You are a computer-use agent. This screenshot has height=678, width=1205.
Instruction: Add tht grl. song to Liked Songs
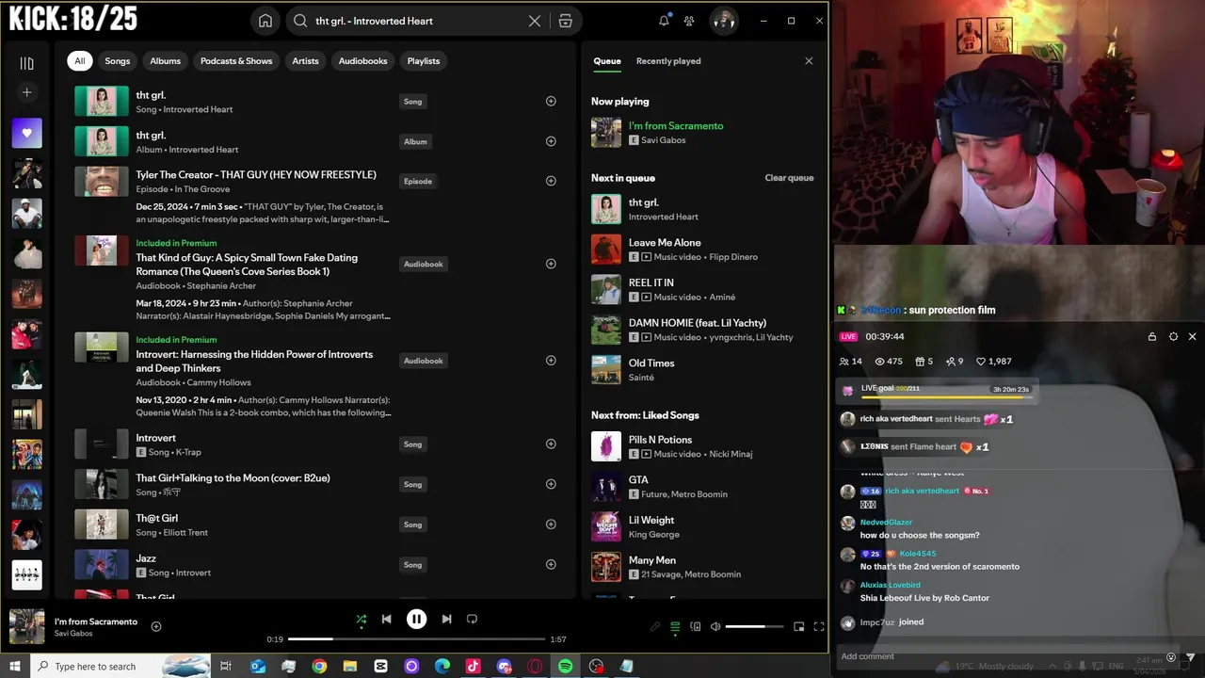(x=551, y=101)
